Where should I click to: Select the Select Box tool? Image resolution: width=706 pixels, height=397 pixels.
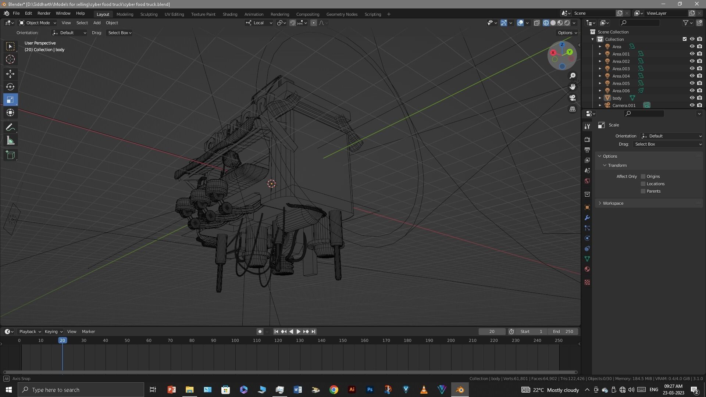[x=10, y=46]
